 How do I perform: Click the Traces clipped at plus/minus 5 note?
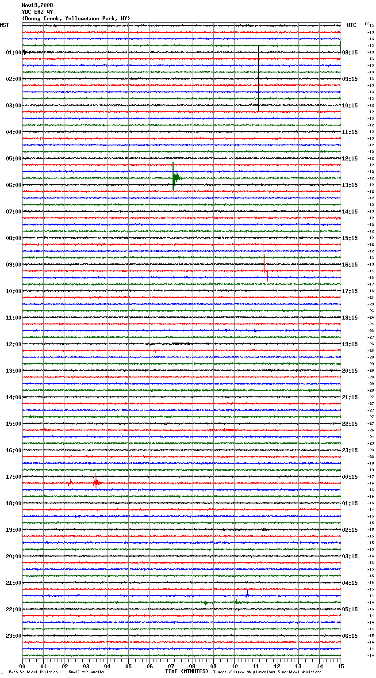pyautogui.click(x=267, y=672)
